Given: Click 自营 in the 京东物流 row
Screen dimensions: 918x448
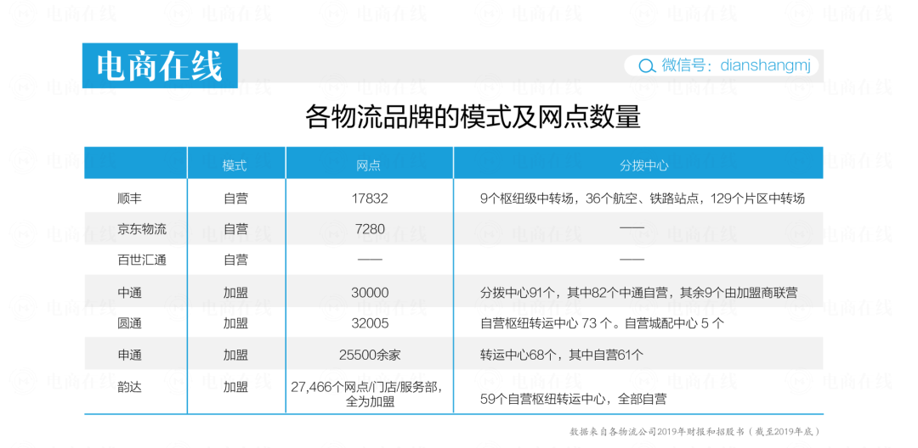Looking at the screenshot, I should [x=235, y=229].
